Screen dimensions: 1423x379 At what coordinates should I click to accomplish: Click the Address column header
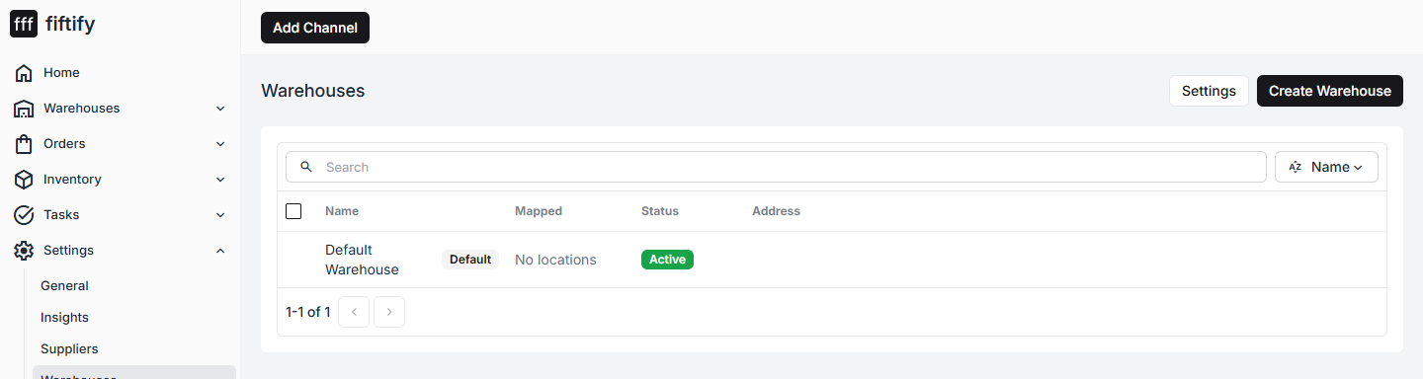tap(776, 211)
